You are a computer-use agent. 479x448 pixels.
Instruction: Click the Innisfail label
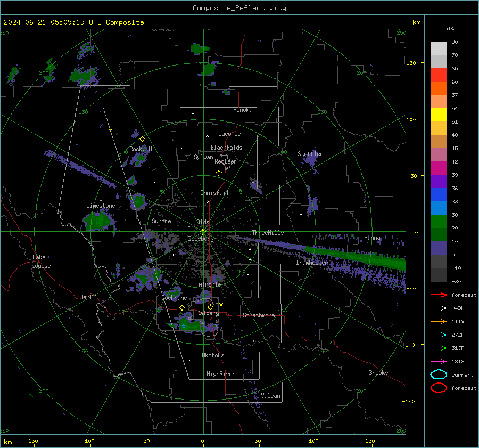(214, 193)
